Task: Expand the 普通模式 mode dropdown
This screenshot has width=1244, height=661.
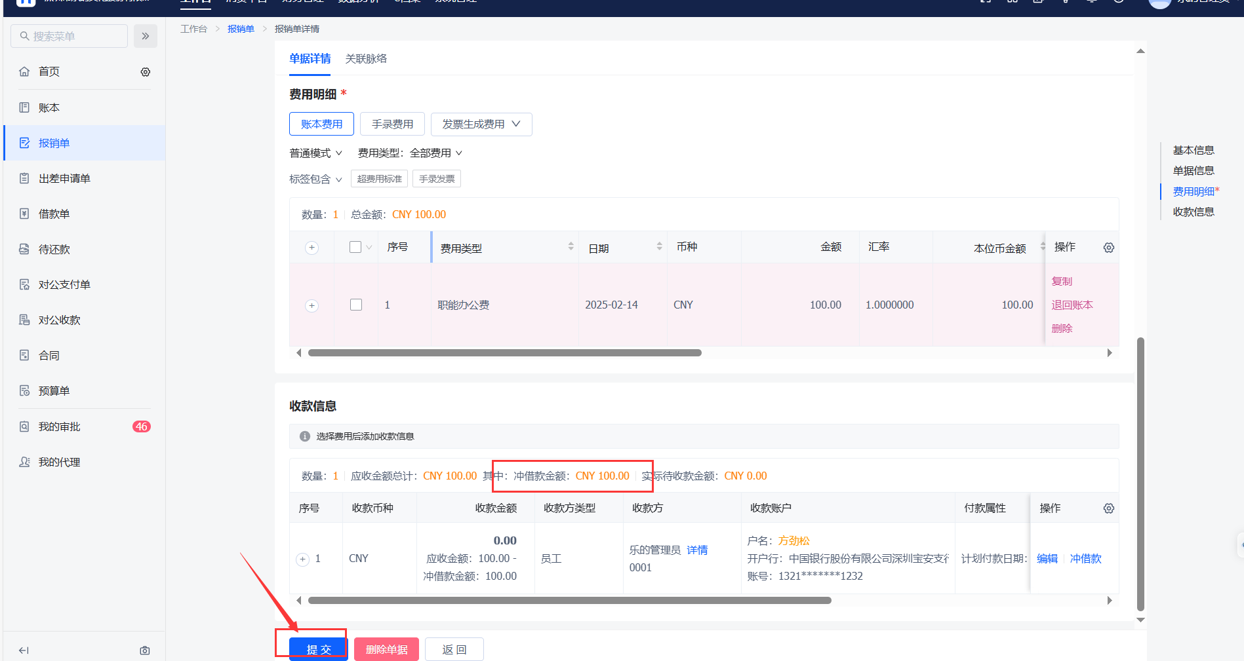Action: (315, 153)
